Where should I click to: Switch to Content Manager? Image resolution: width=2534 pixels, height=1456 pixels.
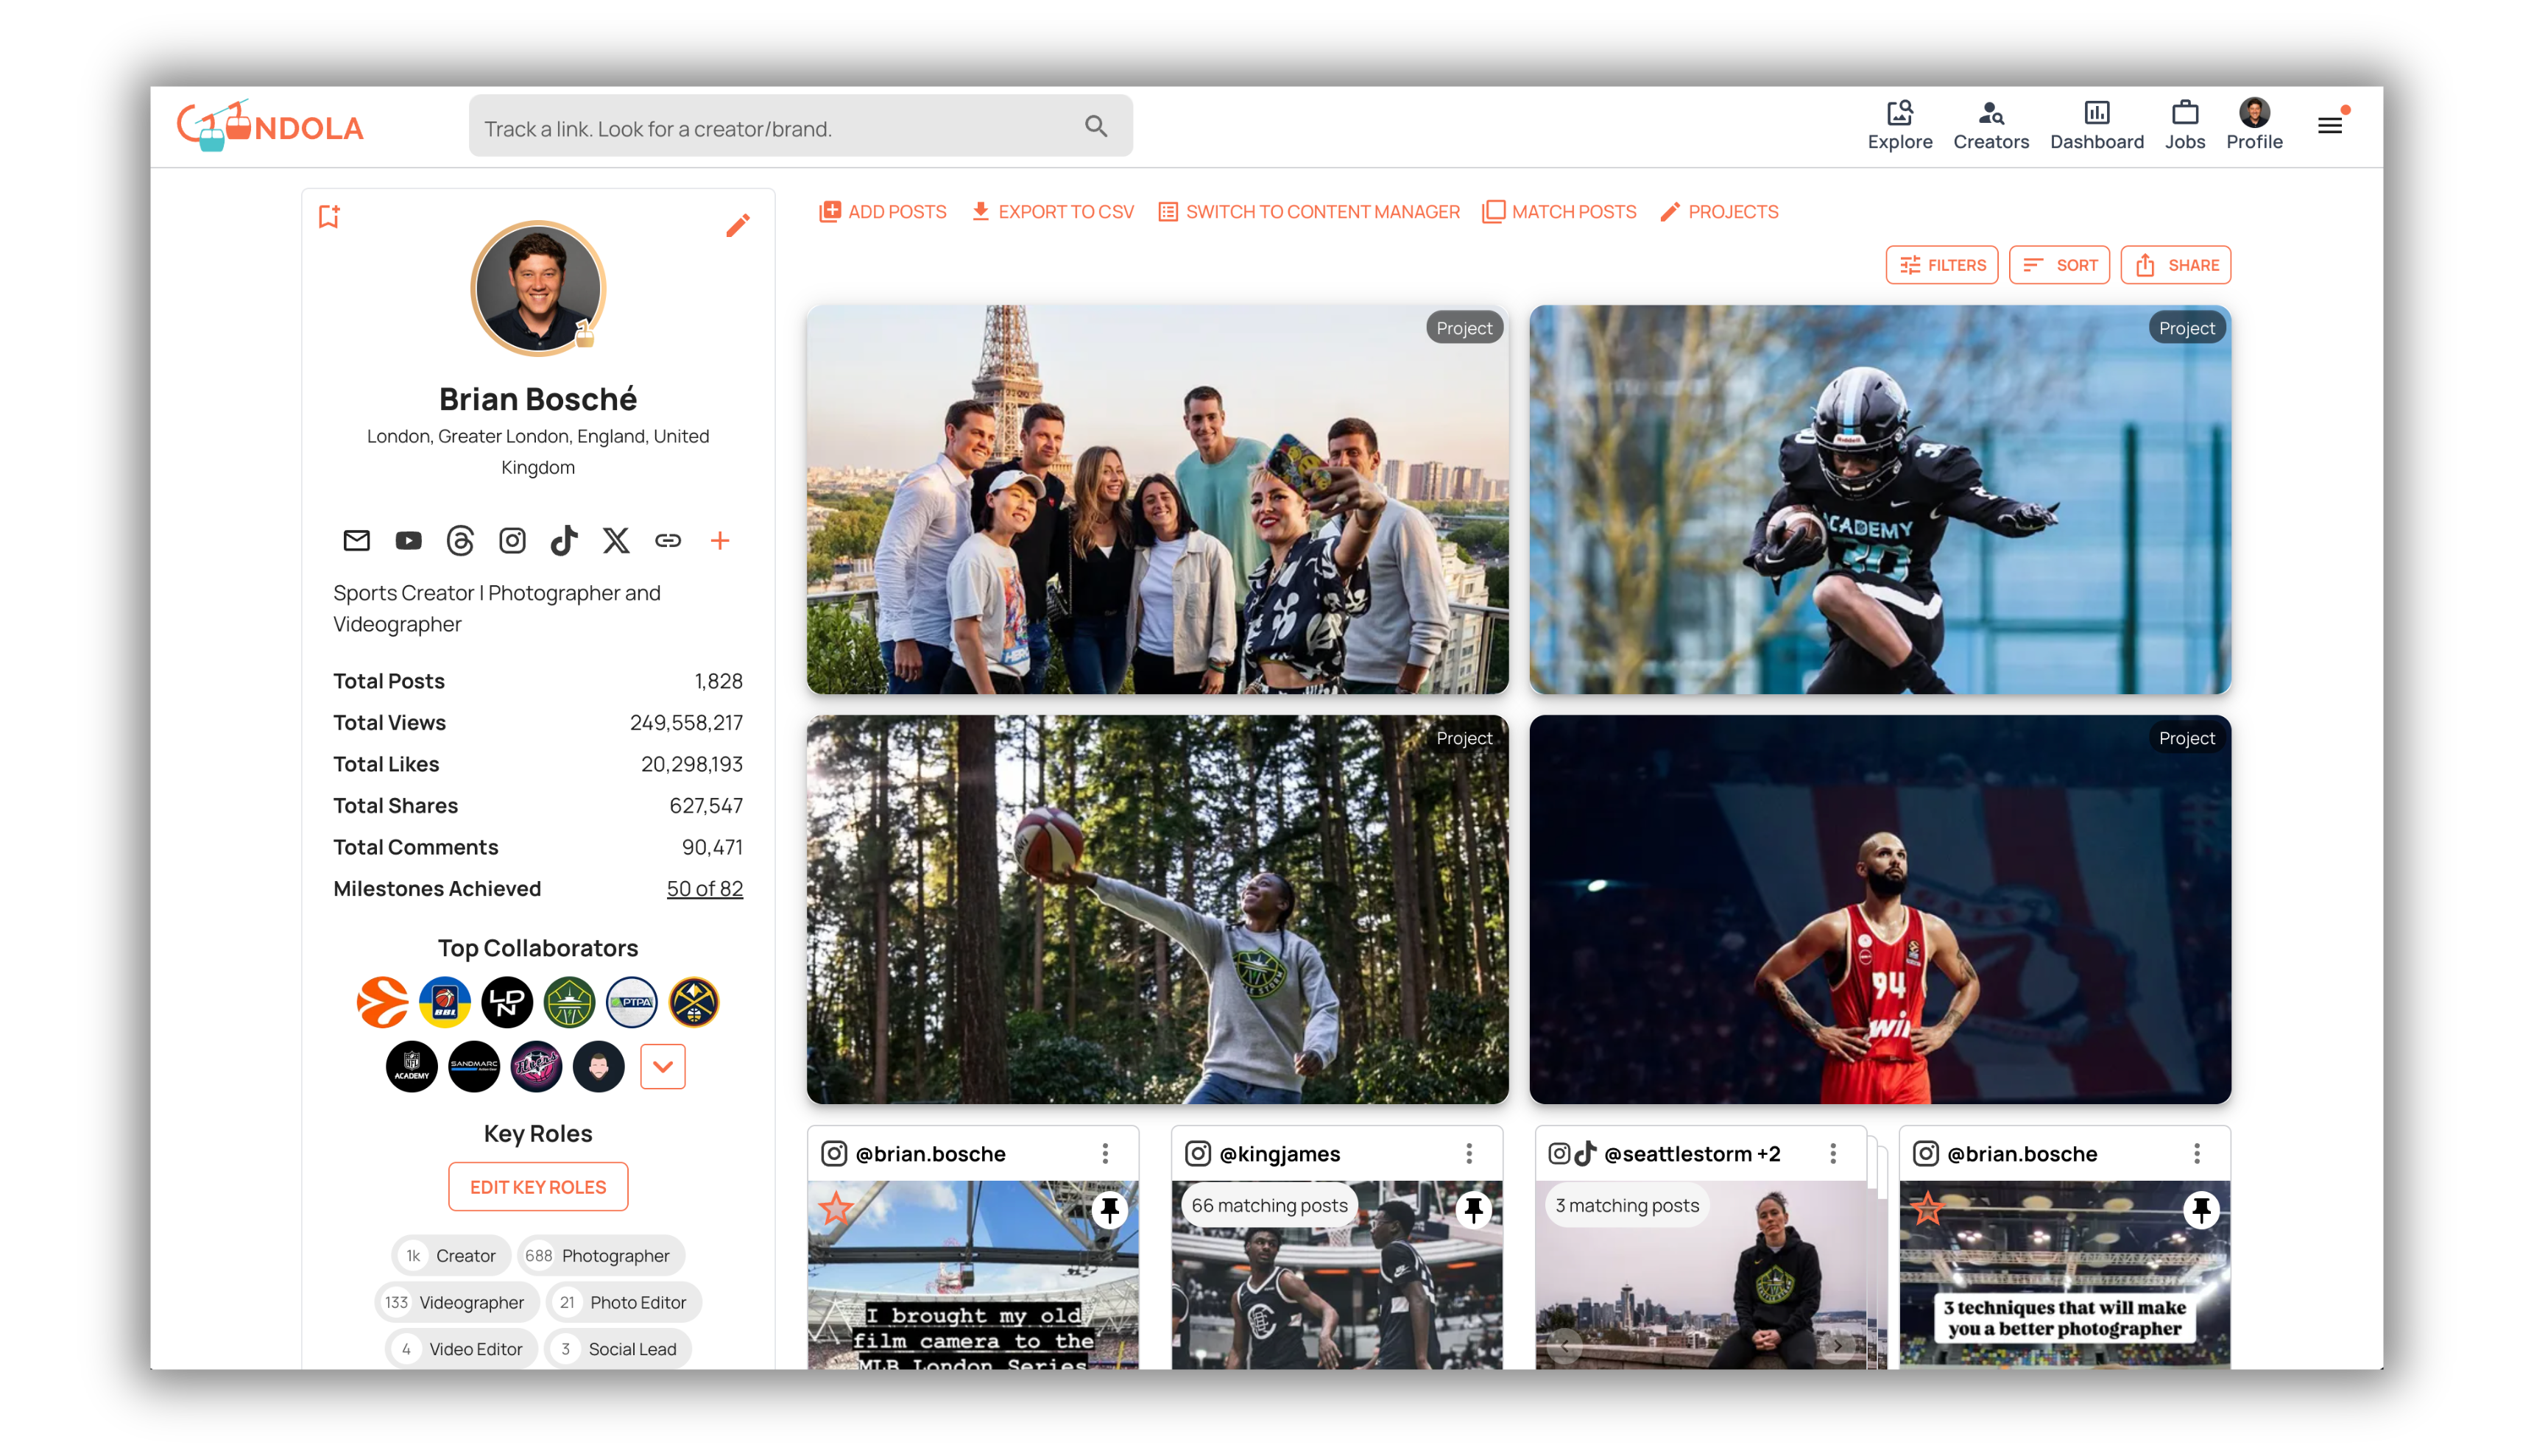pyautogui.click(x=1308, y=212)
